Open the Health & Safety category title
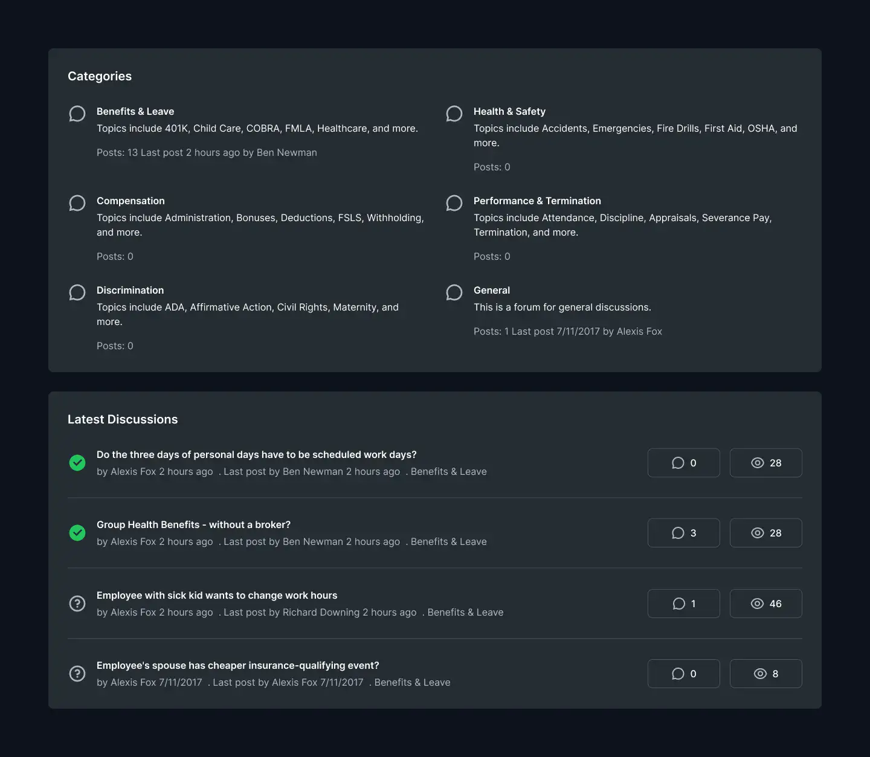This screenshot has width=870, height=757. (509, 111)
